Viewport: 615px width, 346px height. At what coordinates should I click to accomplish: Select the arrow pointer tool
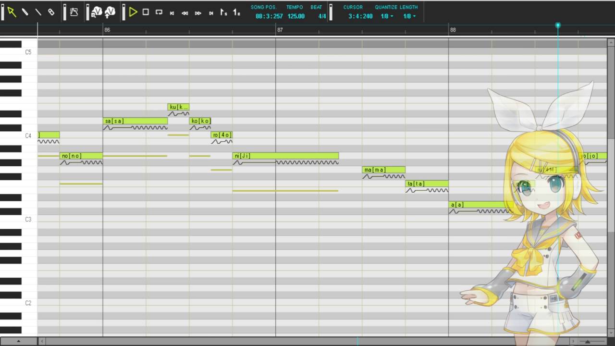[12, 12]
